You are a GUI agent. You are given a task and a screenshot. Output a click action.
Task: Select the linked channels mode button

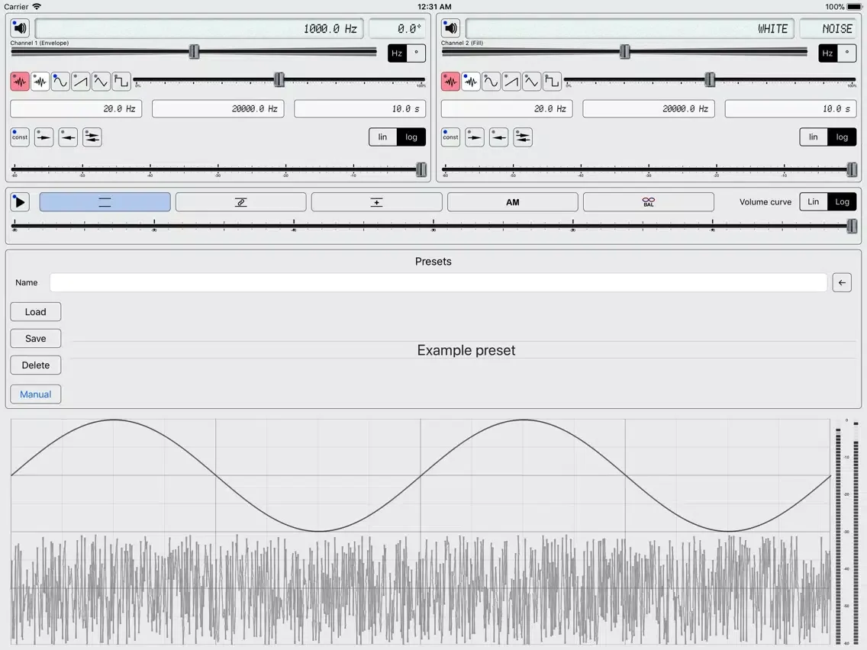pyautogui.click(x=240, y=202)
